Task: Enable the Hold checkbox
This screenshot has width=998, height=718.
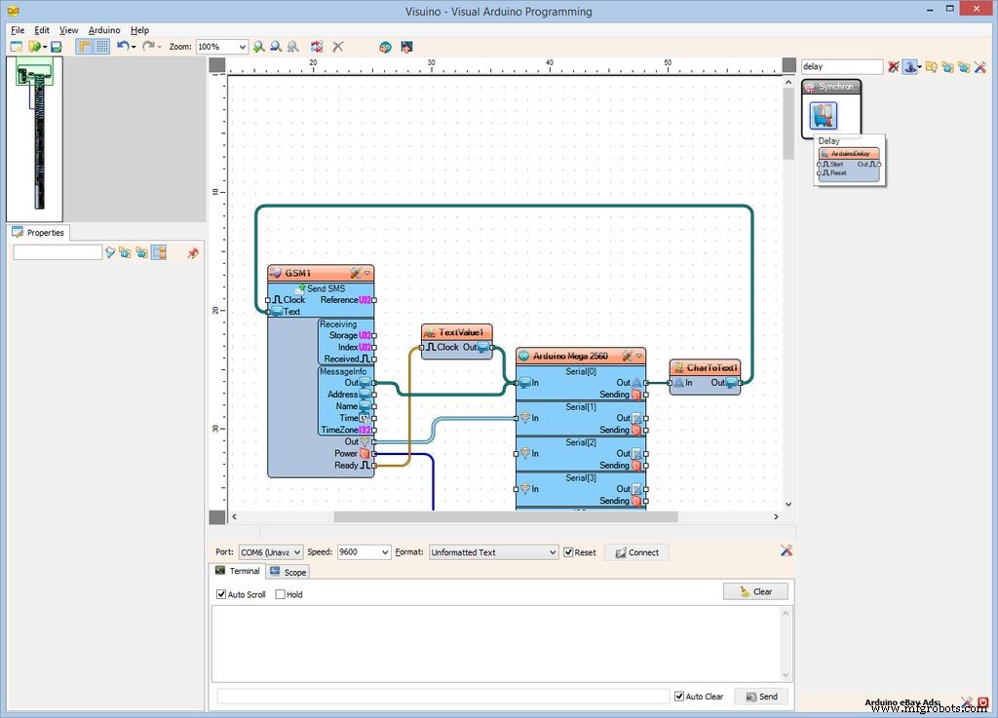Action: pyautogui.click(x=281, y=594)
